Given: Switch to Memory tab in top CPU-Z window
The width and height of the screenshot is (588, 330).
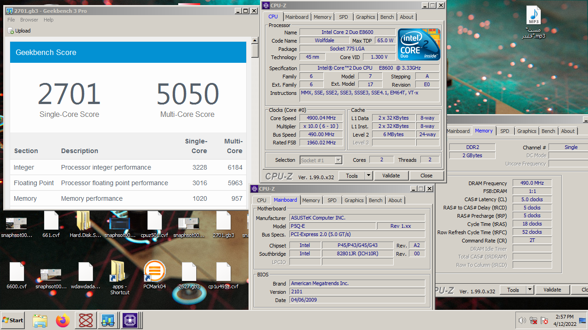Looking at the screenshot, I should (x=322, y=17).
